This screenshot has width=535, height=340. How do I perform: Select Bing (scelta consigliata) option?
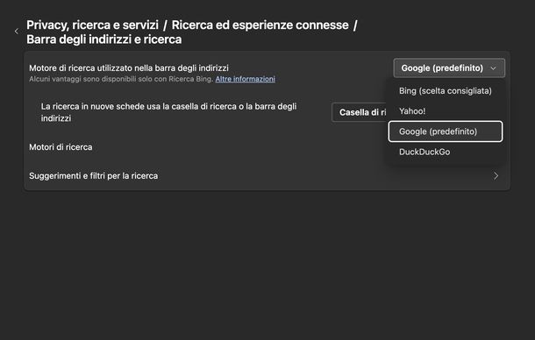click(x=446, y=91)
